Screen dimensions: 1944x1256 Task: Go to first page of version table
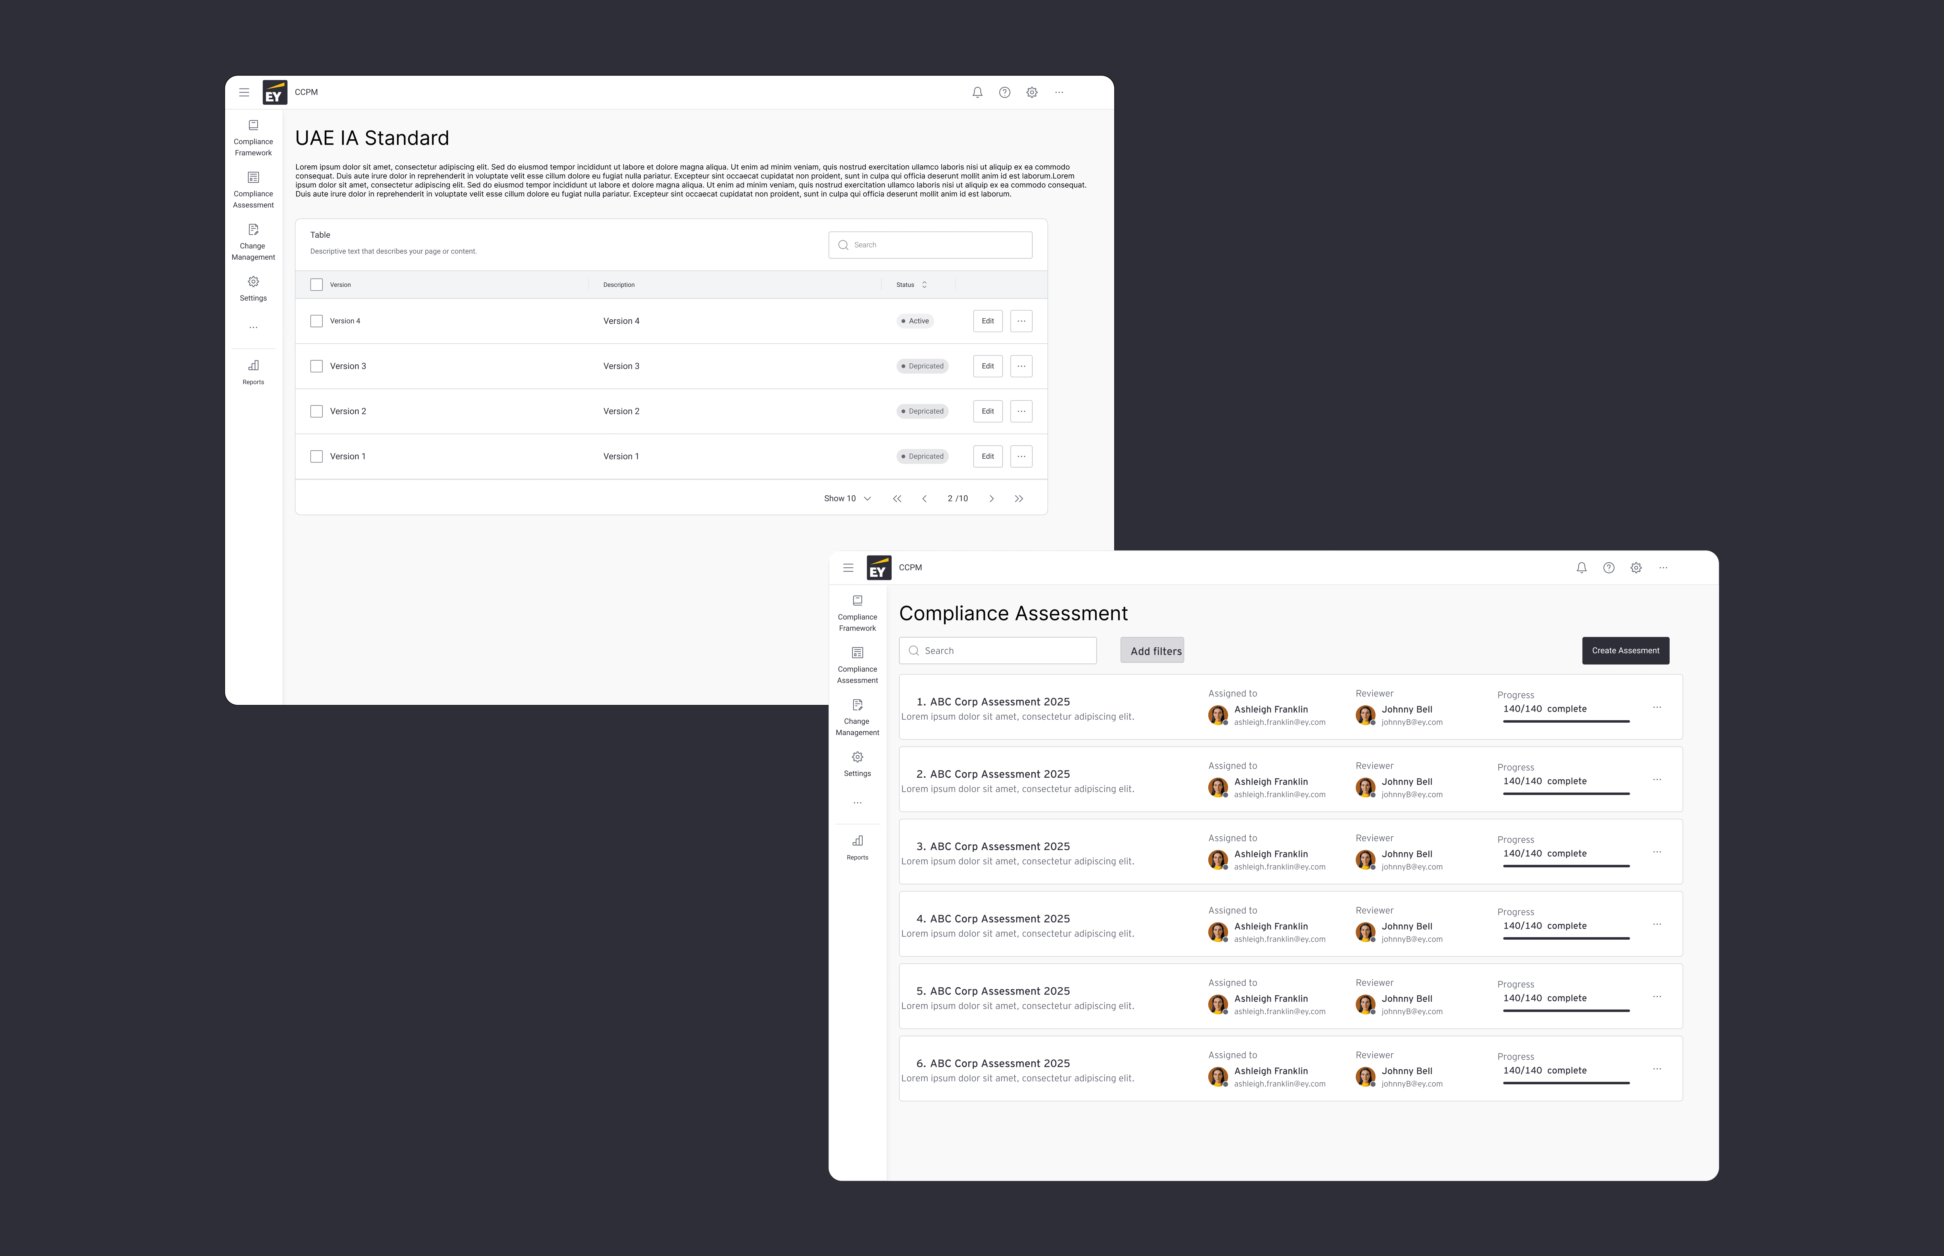click(897, 498)
